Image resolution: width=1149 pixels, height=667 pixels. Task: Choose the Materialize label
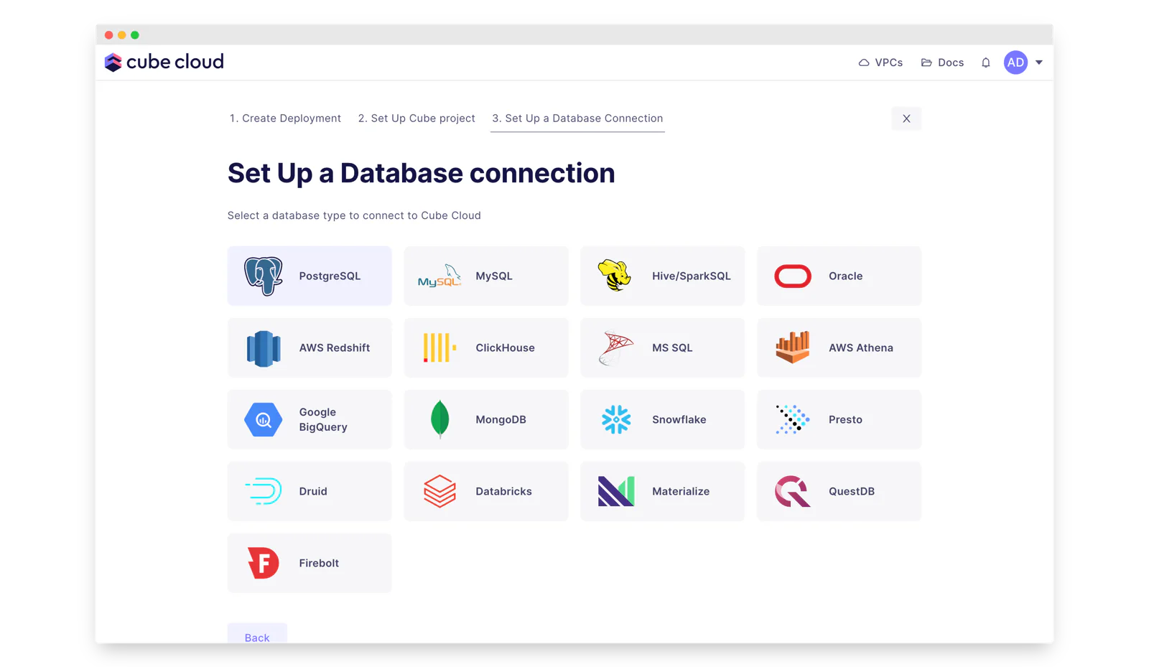point(681,491)
